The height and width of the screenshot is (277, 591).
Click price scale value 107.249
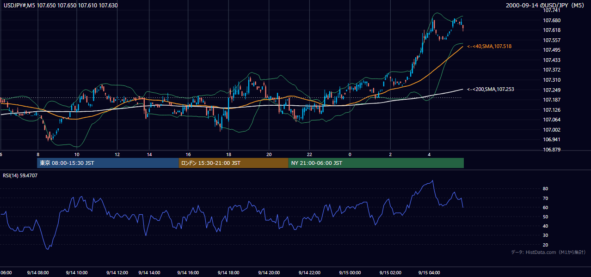click(x=552, y=90)
